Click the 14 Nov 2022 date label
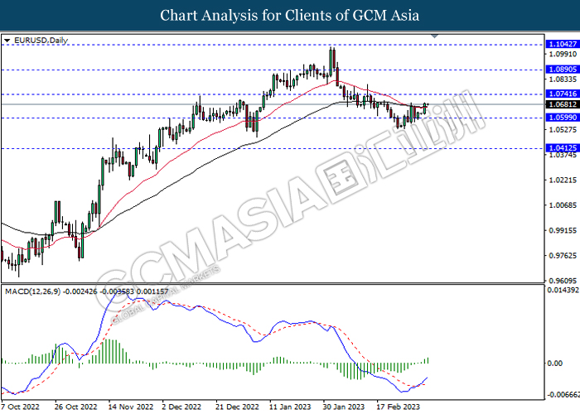The image size is (580, 414). pyautogui.click(x=131, y=407)
